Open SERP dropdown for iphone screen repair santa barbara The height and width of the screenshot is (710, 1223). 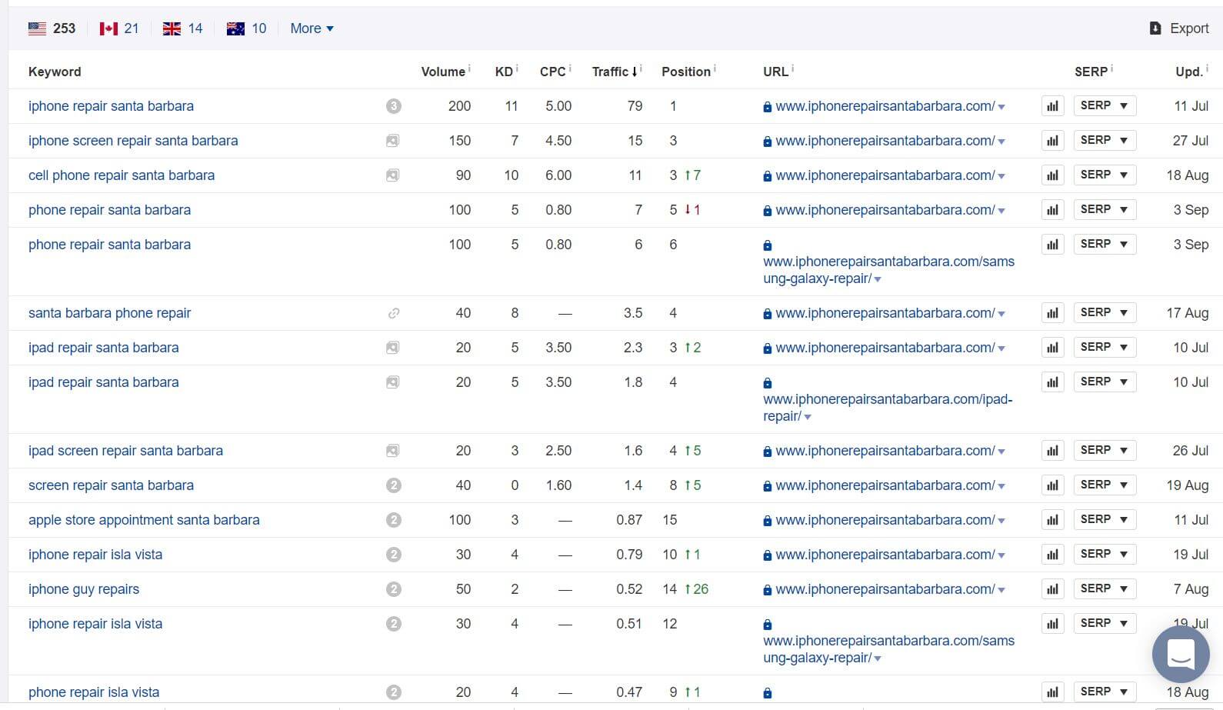[1105, 140]
